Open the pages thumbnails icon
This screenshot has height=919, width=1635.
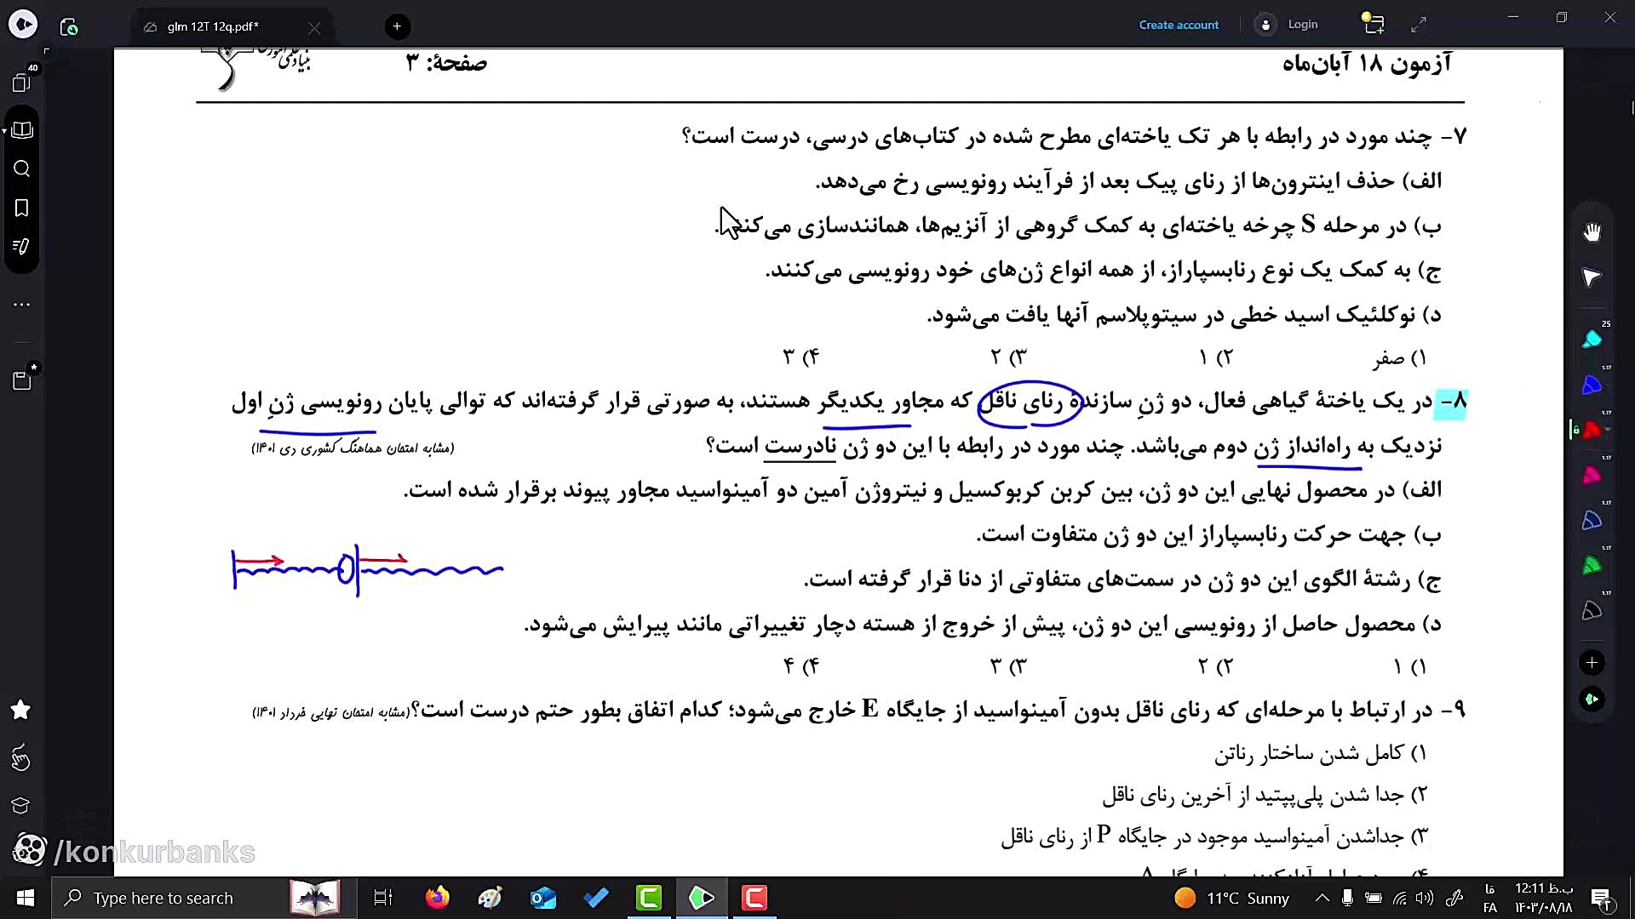pos(22,83)
